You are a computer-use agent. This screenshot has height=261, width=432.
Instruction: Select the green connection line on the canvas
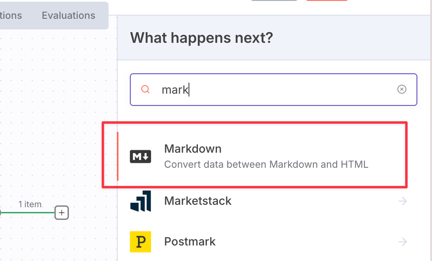tap(27, 213)
